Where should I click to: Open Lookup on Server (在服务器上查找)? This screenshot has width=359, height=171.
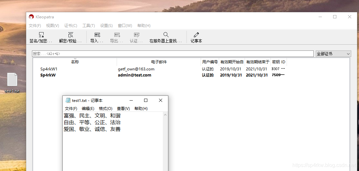pyautogui.click(x=166, y=38)
